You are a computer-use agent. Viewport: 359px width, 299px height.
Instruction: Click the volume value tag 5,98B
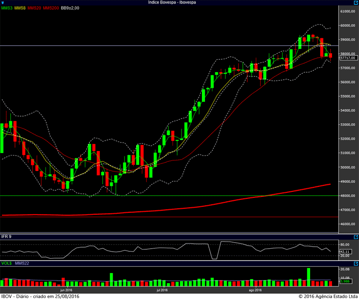point(345,281)
